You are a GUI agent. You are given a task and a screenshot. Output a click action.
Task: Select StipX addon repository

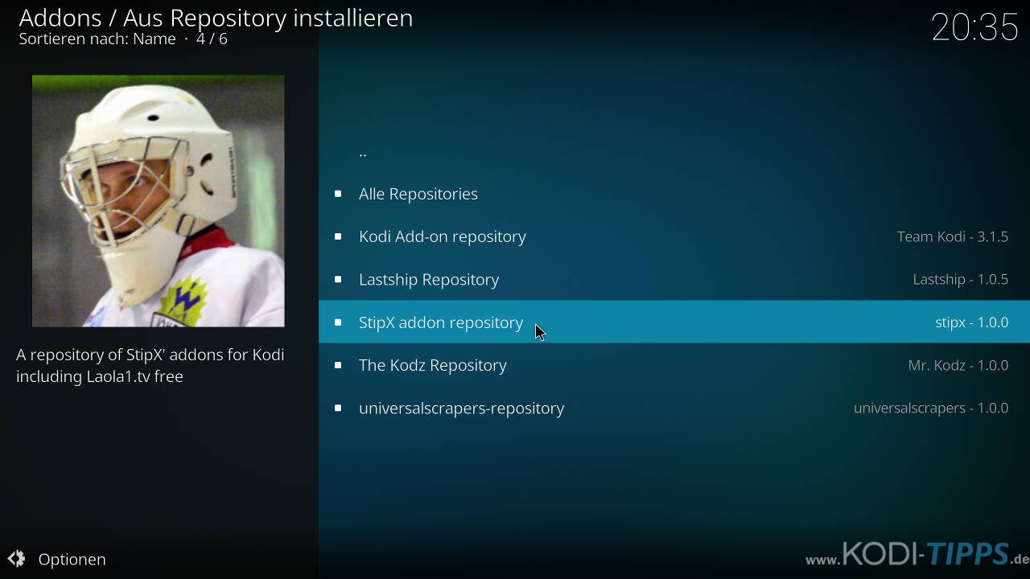pos(674,322)
